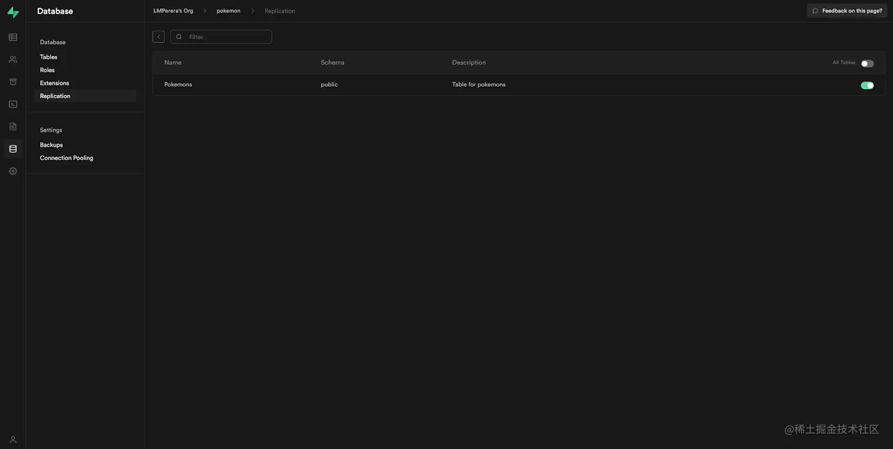Click the Replication breadcrumb
Screen dimensions: 893x449
point(280,11)
